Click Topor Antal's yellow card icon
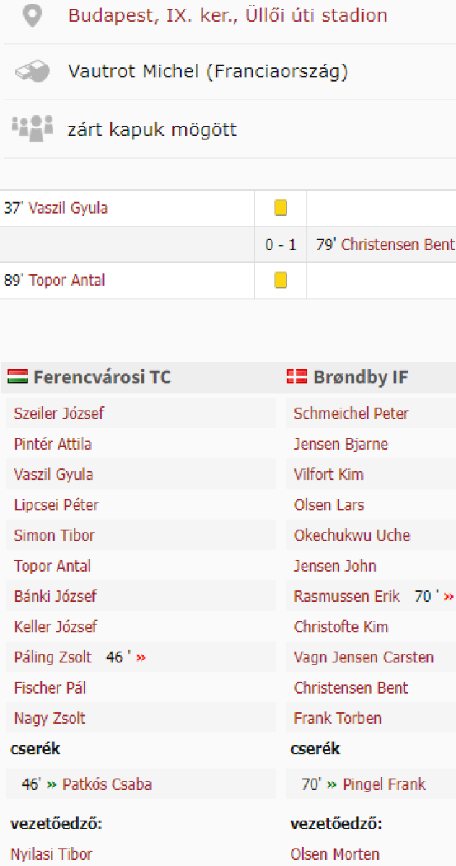The width and height of the screenshot is (456, 866). [281, 281]
